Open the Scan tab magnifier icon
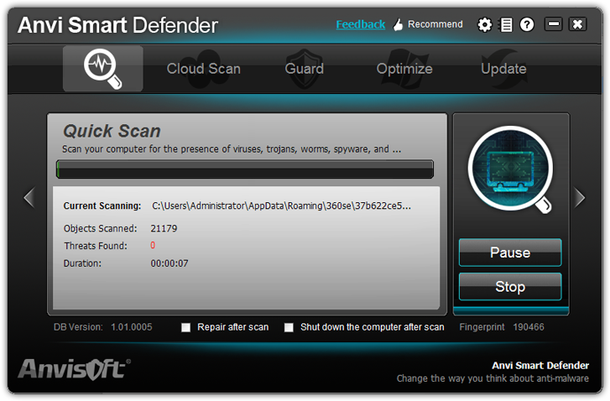Viewport: 610px width, 401px height. pos(102,69)
